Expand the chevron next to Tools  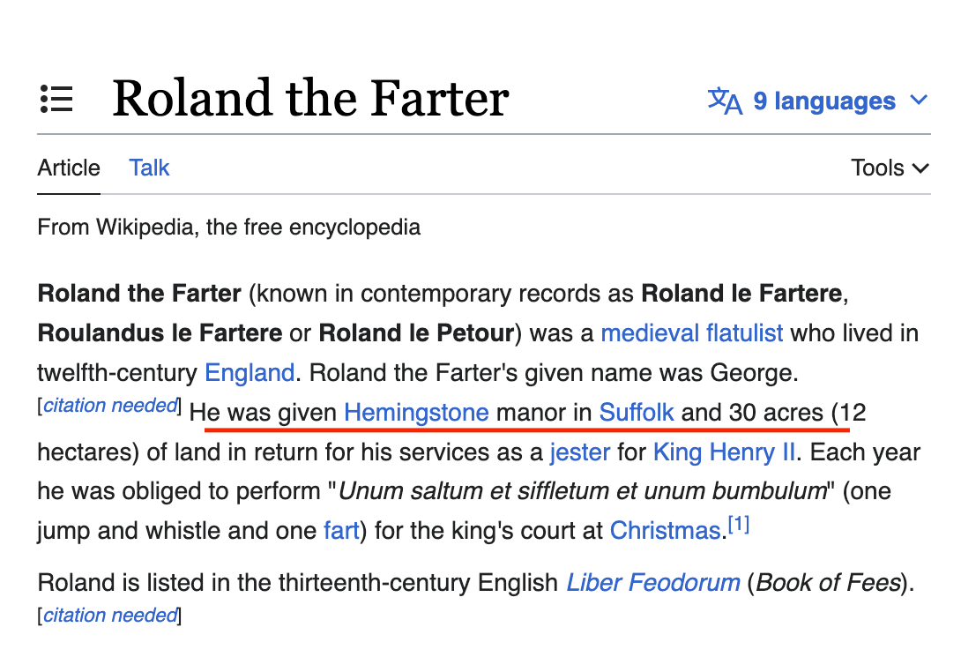(x=921, y=168)
